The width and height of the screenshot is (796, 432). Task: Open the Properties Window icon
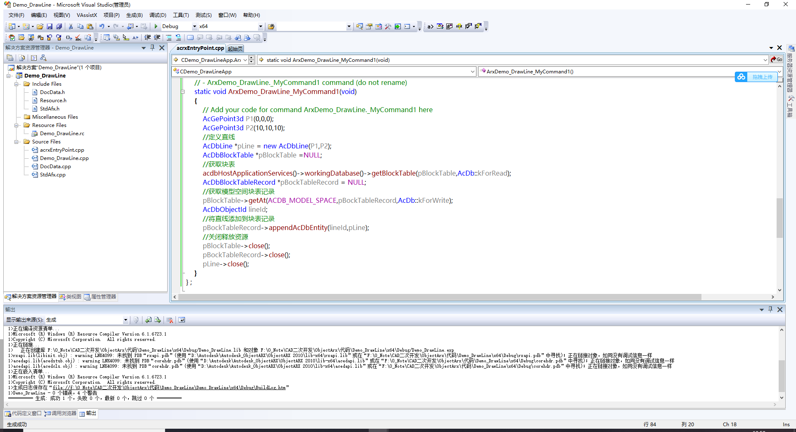369,26
